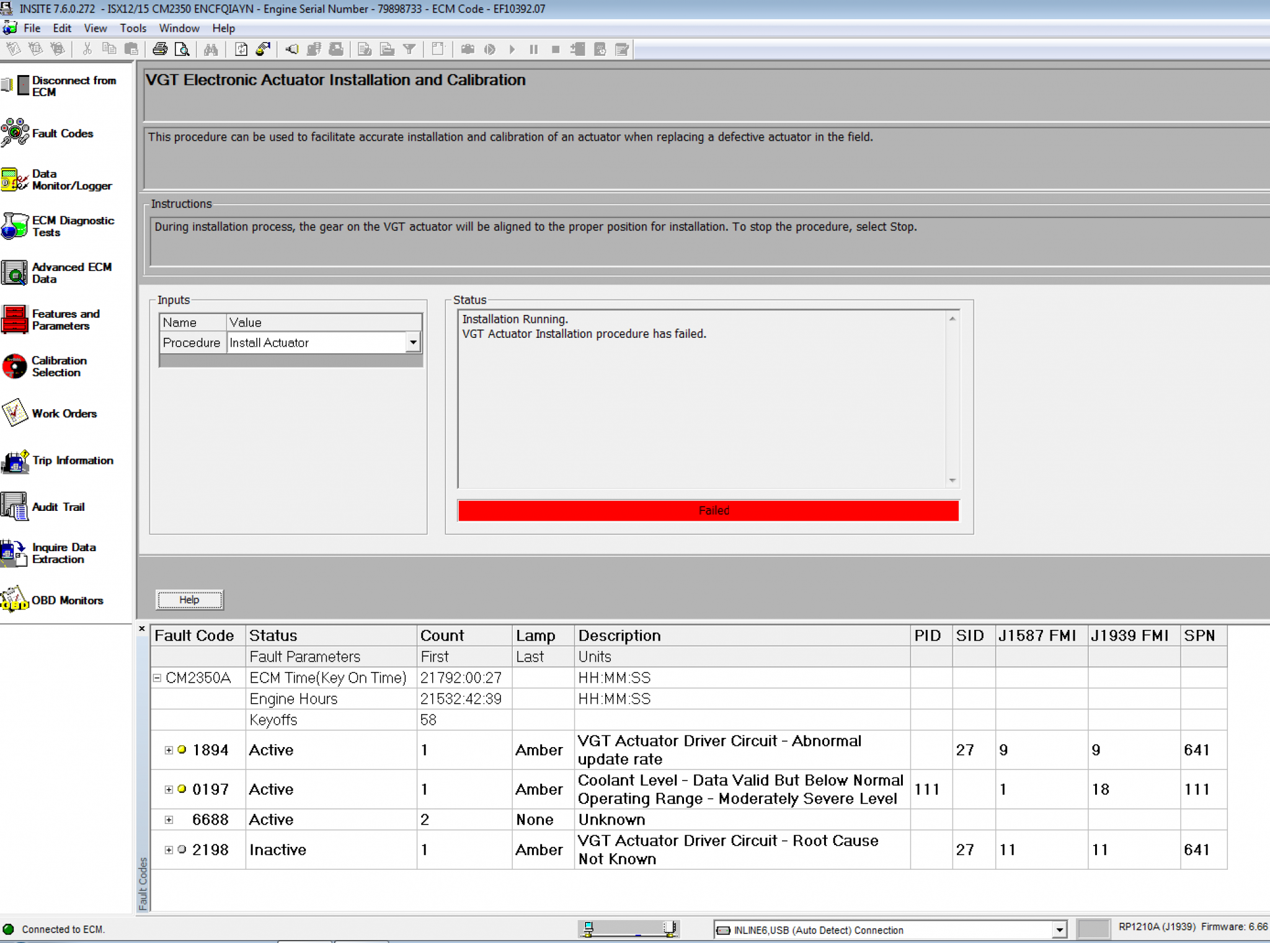Open Data Monitor/Logger in the sidebar
The image size is (1270, 943).
click(57, 180)
